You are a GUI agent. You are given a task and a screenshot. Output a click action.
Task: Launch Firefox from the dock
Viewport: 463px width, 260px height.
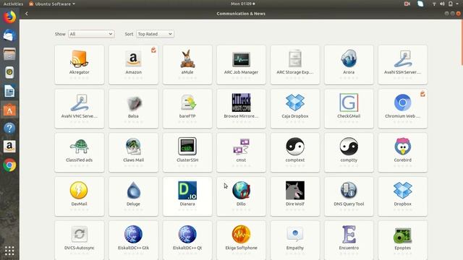coord(9,17)
